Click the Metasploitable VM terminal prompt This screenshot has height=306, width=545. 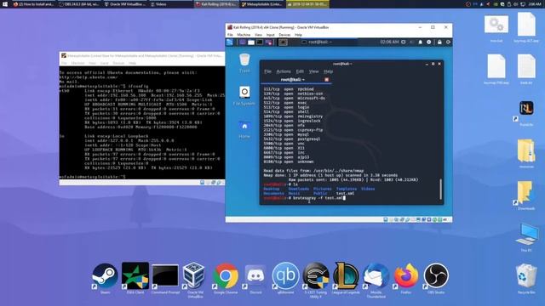coord(92,177)
